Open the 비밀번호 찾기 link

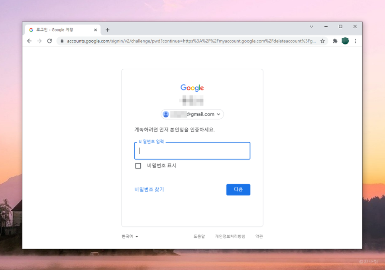click(148, 189)
